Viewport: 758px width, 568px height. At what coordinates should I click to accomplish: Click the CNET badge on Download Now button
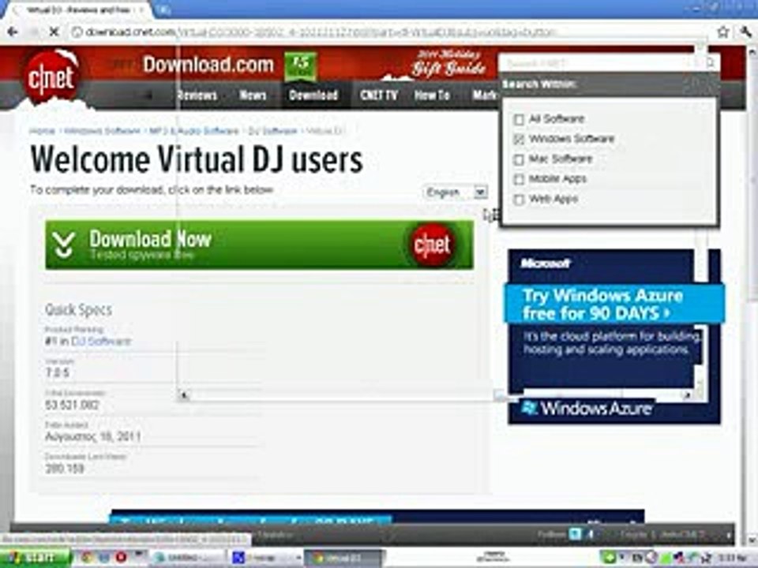(432, 245)
